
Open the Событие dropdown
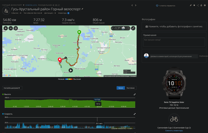(16, 13)
